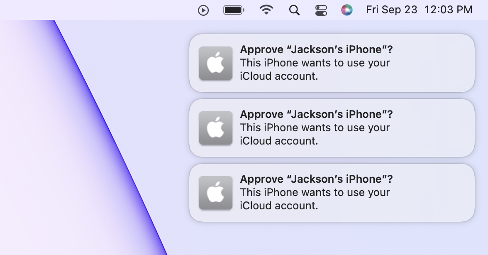488x255 pixels.
Task: Open Control Center toggles icon
Action: [x=321, y=10]
